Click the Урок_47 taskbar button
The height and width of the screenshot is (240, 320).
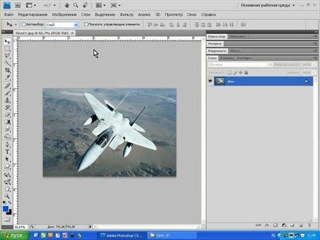(172, 235)
